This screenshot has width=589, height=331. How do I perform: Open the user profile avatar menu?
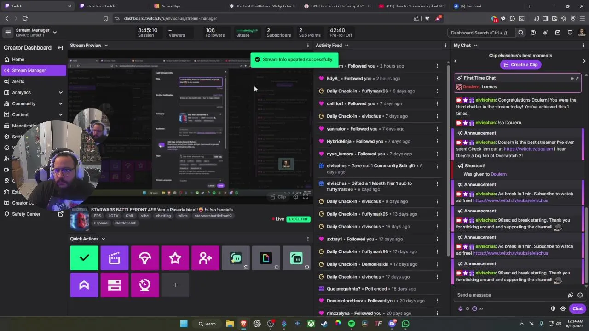[x=582, y=33]
